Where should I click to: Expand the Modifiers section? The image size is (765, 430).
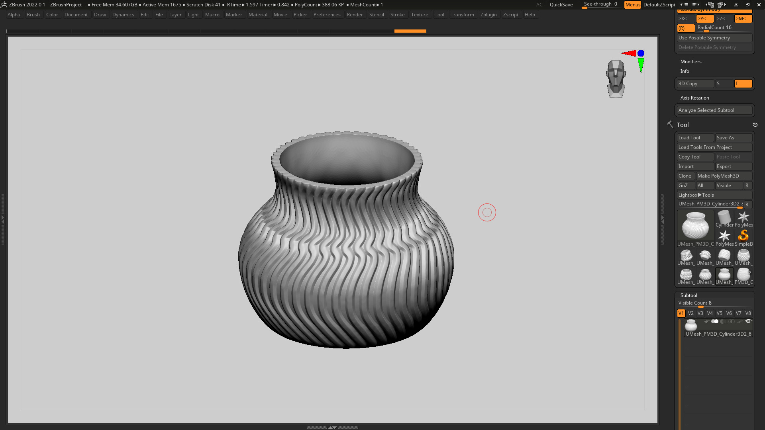tap(691, 62)
